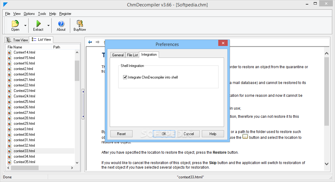Viewport: 335px width, 182px height.
Task: Open the File menu
Action: point(8,14)
